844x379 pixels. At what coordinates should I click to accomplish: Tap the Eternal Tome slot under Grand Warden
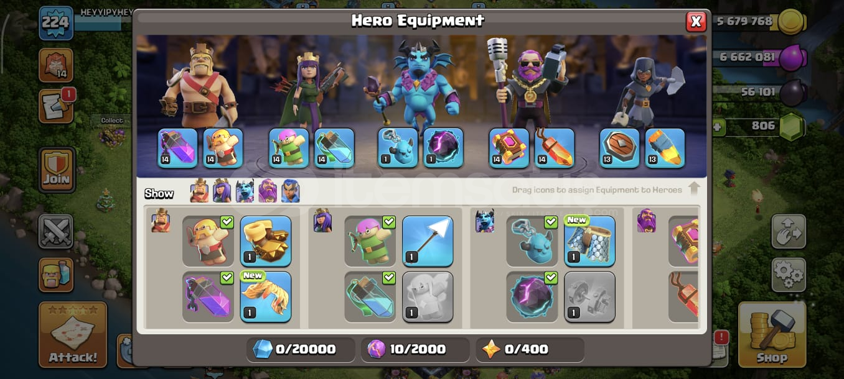pyautogui.click(x=509, y=148)
